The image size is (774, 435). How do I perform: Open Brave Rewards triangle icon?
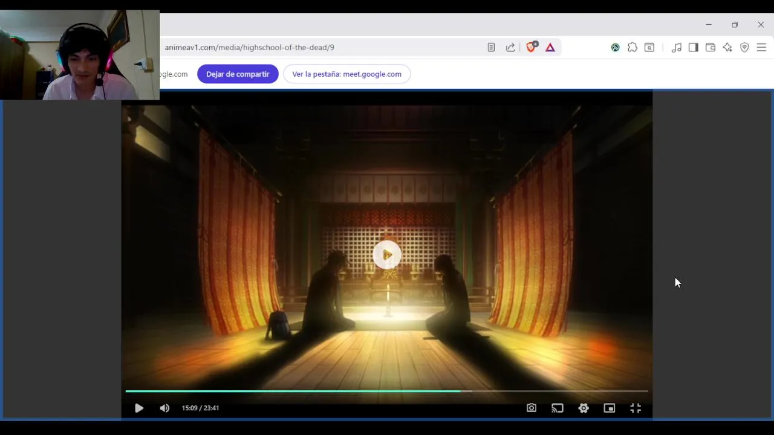pos(550,47)
